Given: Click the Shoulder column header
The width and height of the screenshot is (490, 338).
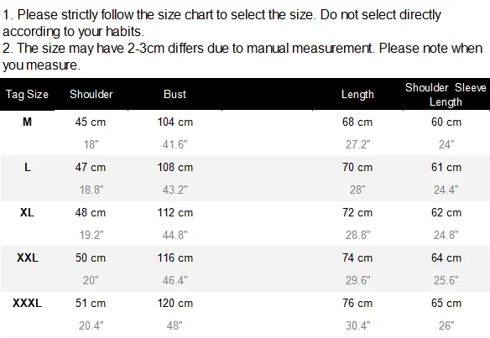Looking at the screenshot, I should click(x=91, y=94).
